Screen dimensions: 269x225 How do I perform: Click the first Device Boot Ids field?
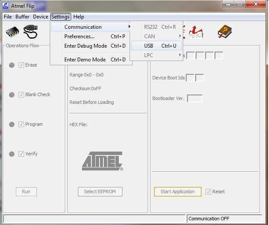pyautogui.click(x=190, y=78)
